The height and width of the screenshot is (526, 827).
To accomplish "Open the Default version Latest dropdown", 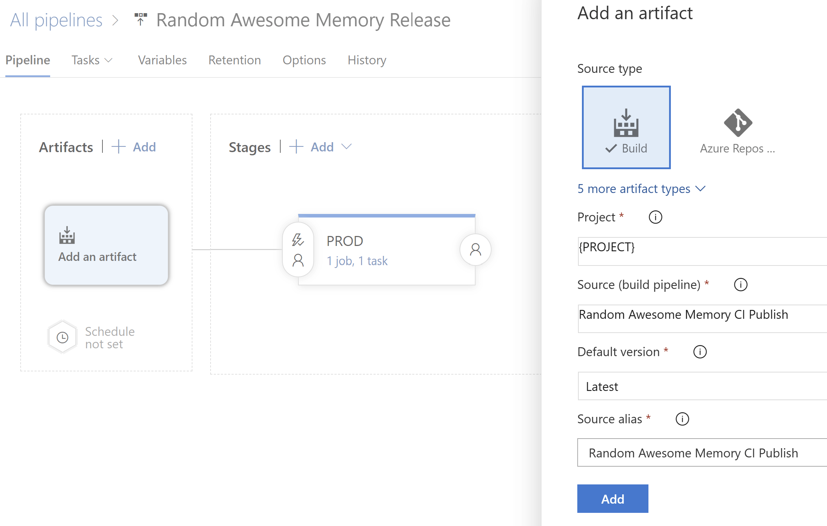I will point(702,386).
